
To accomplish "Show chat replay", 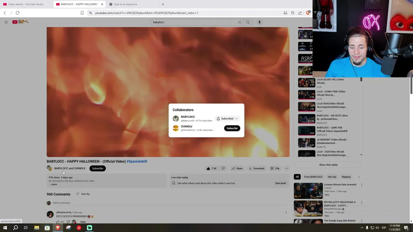I will (x=328, y=165).
